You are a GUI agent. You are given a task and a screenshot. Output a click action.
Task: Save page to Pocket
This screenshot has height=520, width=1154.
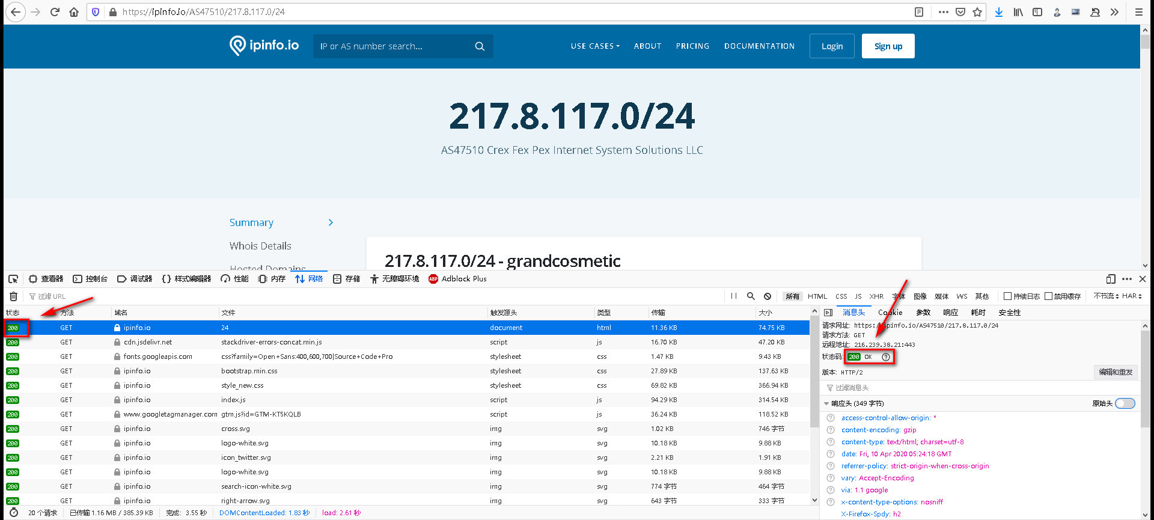[x=960, y=12]
